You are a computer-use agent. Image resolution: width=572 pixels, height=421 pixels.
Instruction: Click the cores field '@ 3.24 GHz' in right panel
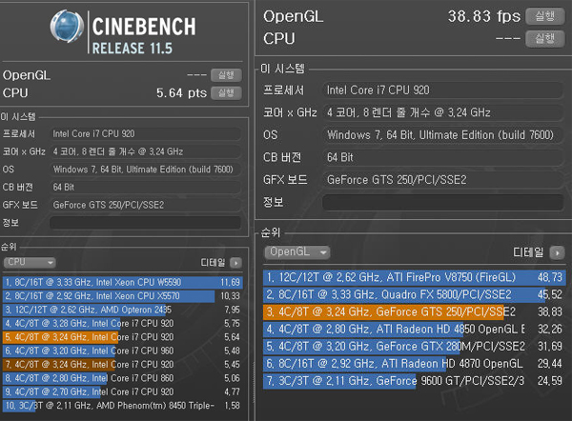[443, 112]
